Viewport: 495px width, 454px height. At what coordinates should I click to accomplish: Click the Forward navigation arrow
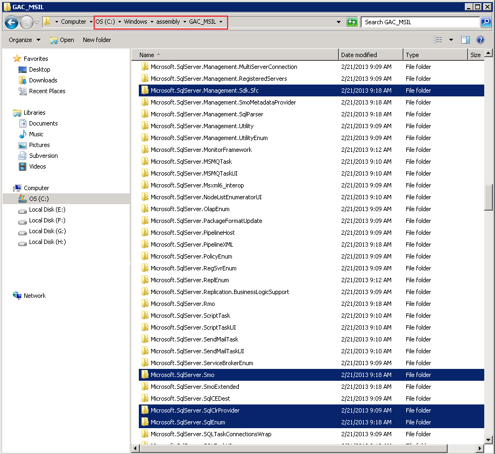tap(26, 22)
